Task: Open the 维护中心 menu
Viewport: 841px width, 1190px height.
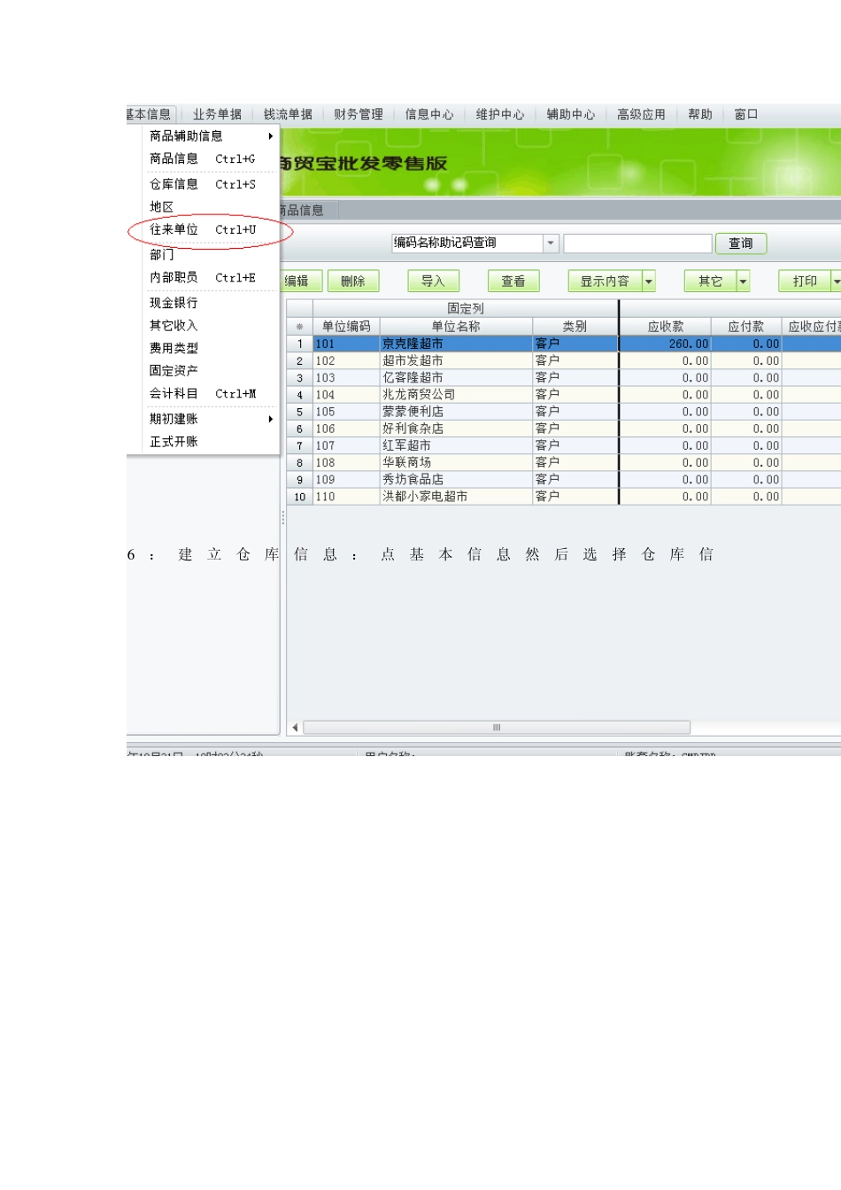Action: [500, 114]
